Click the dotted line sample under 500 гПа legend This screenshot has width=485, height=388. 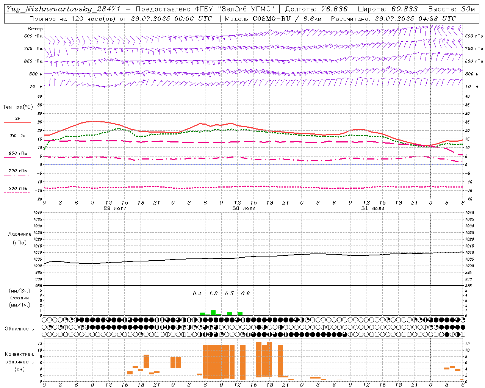point(17,192)
